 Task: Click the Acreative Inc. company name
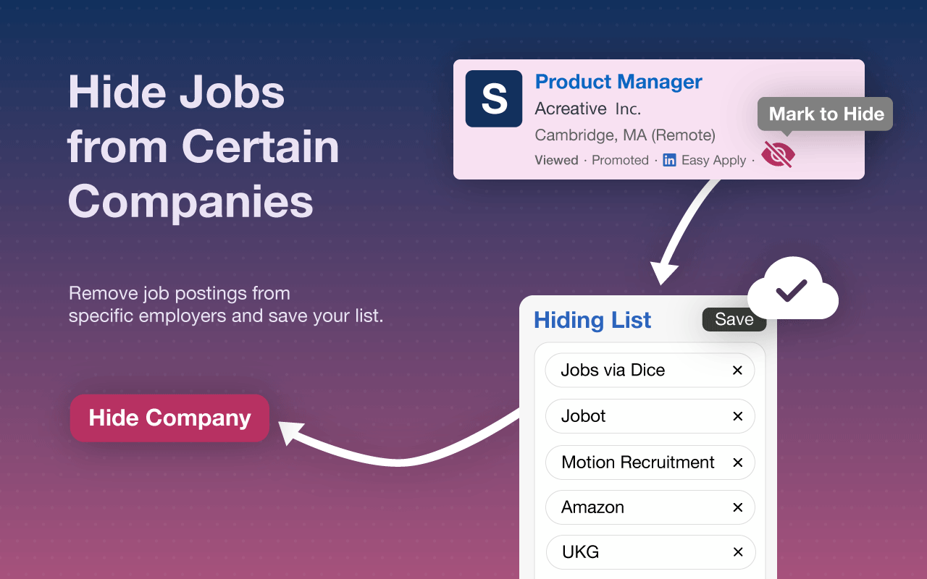coord(587,109)
